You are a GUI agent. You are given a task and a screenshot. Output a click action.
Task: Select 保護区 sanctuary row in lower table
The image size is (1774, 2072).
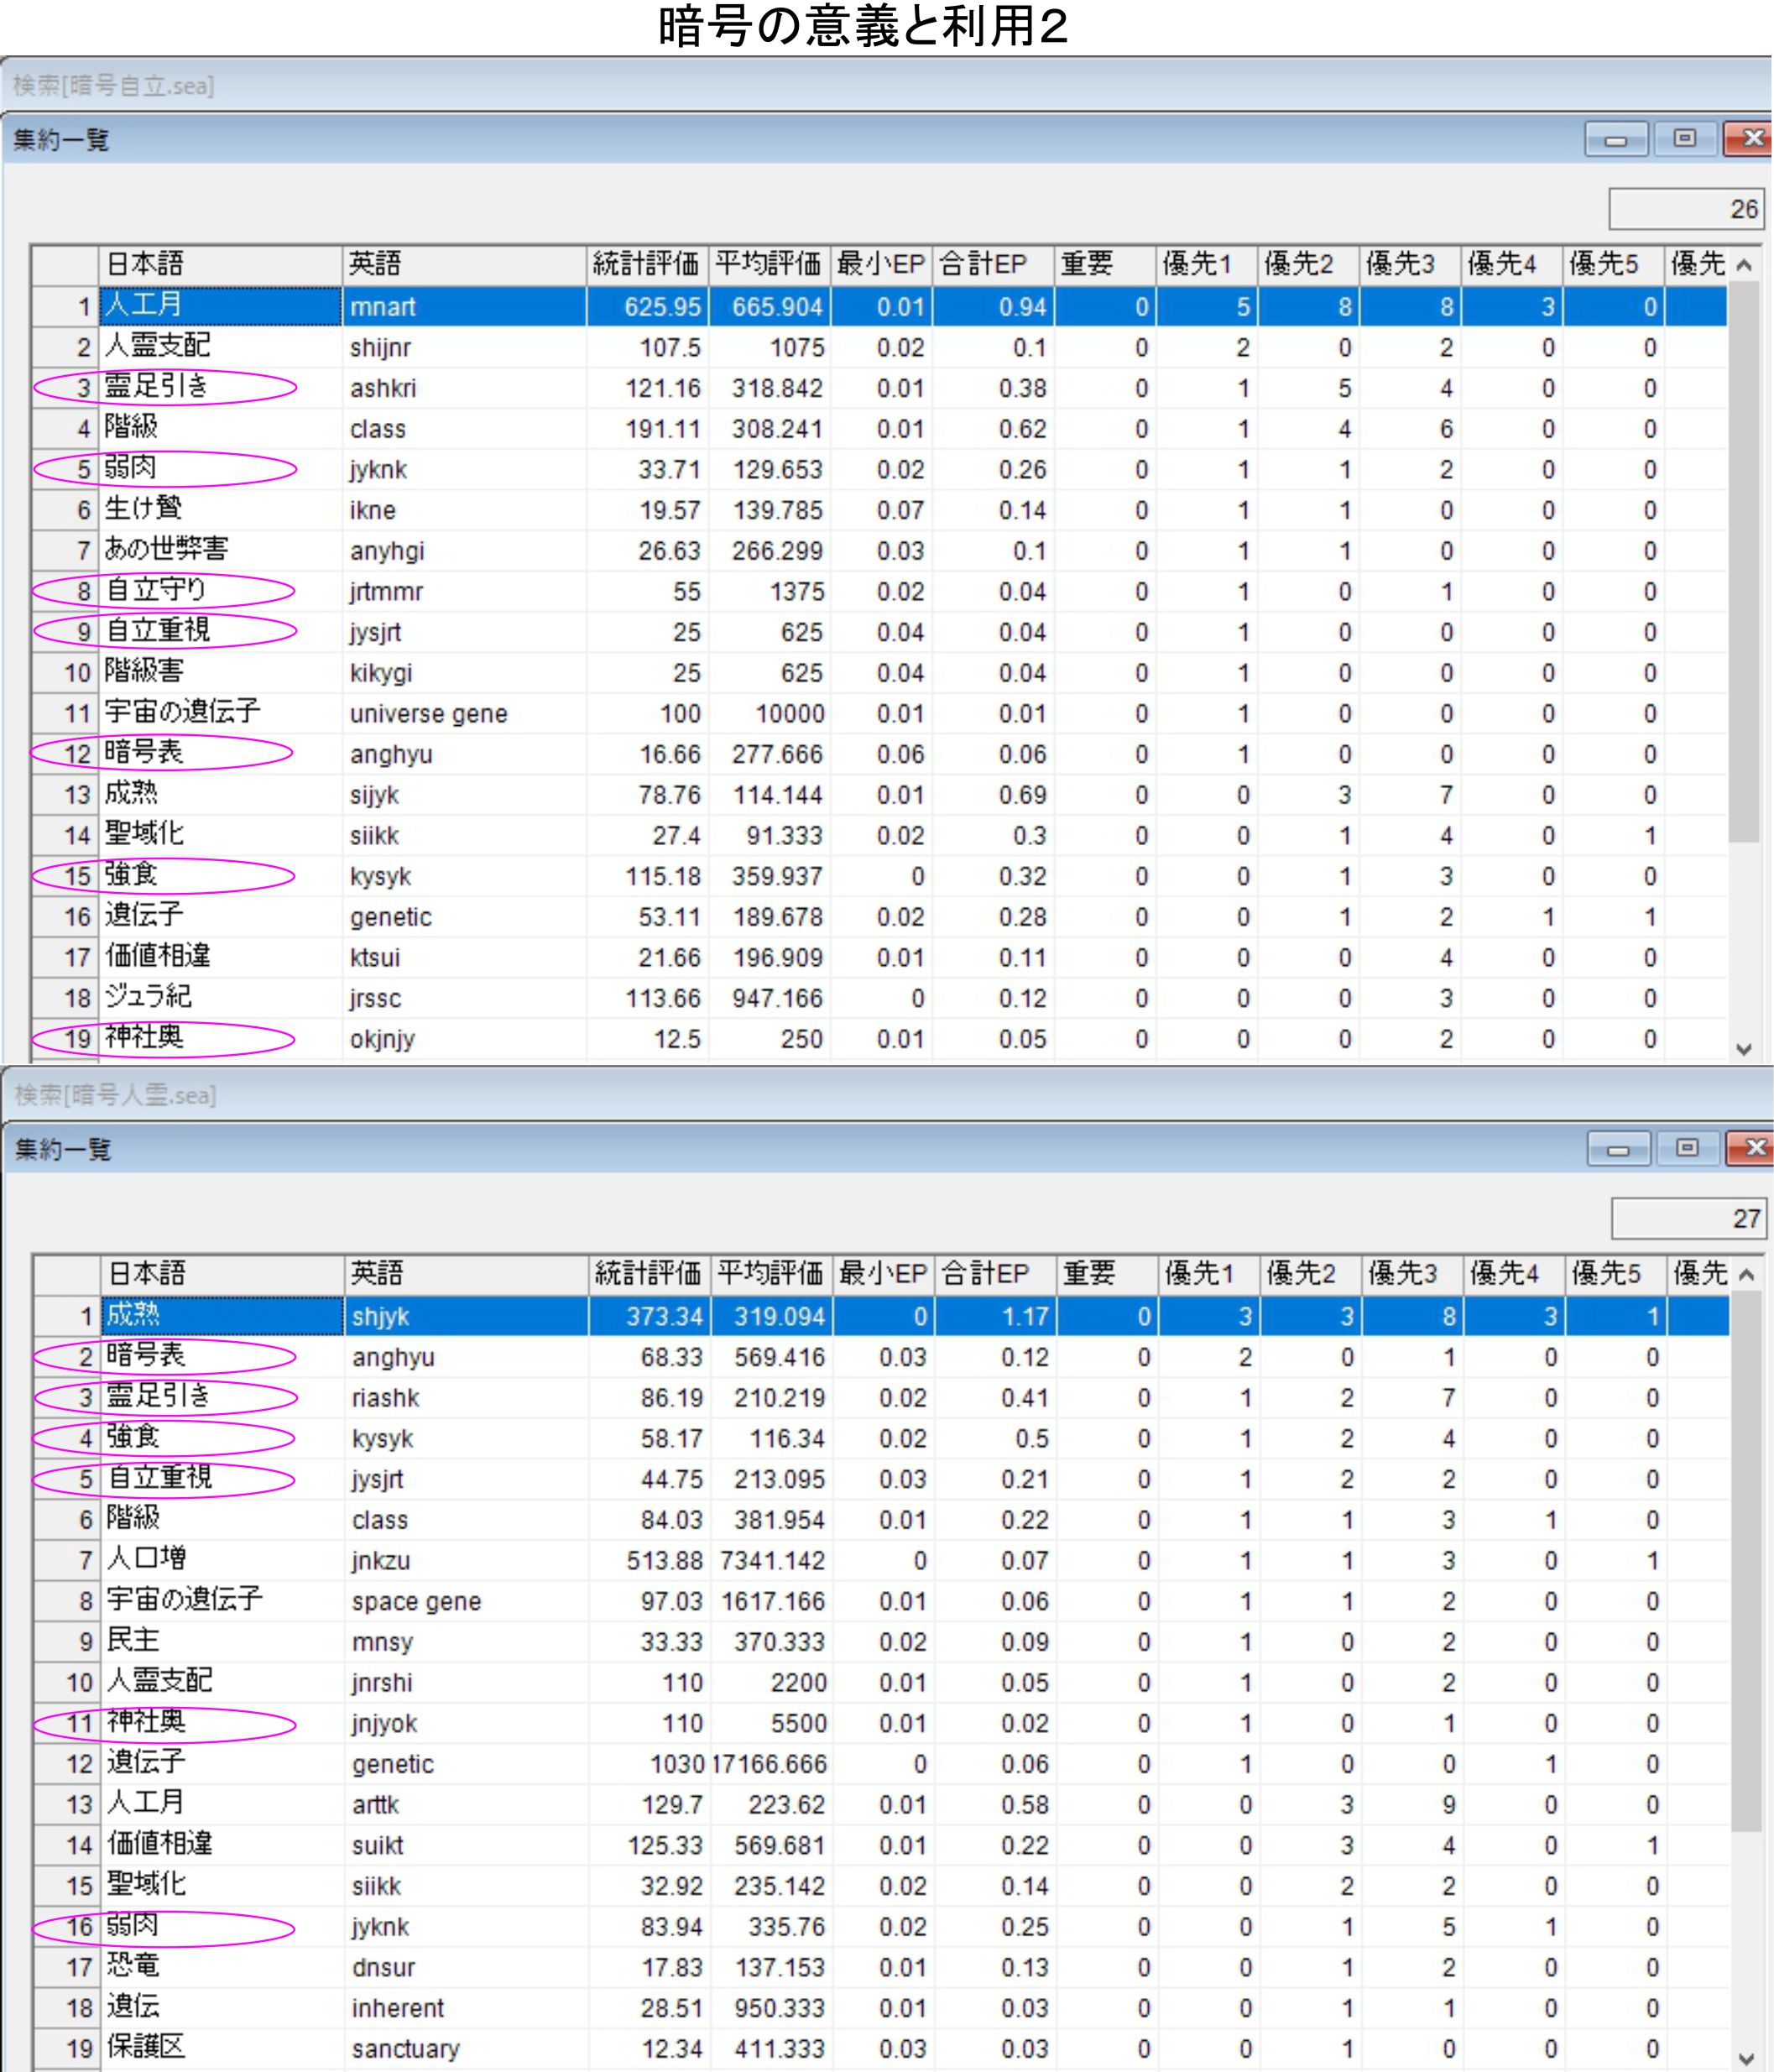[146, 2048]
